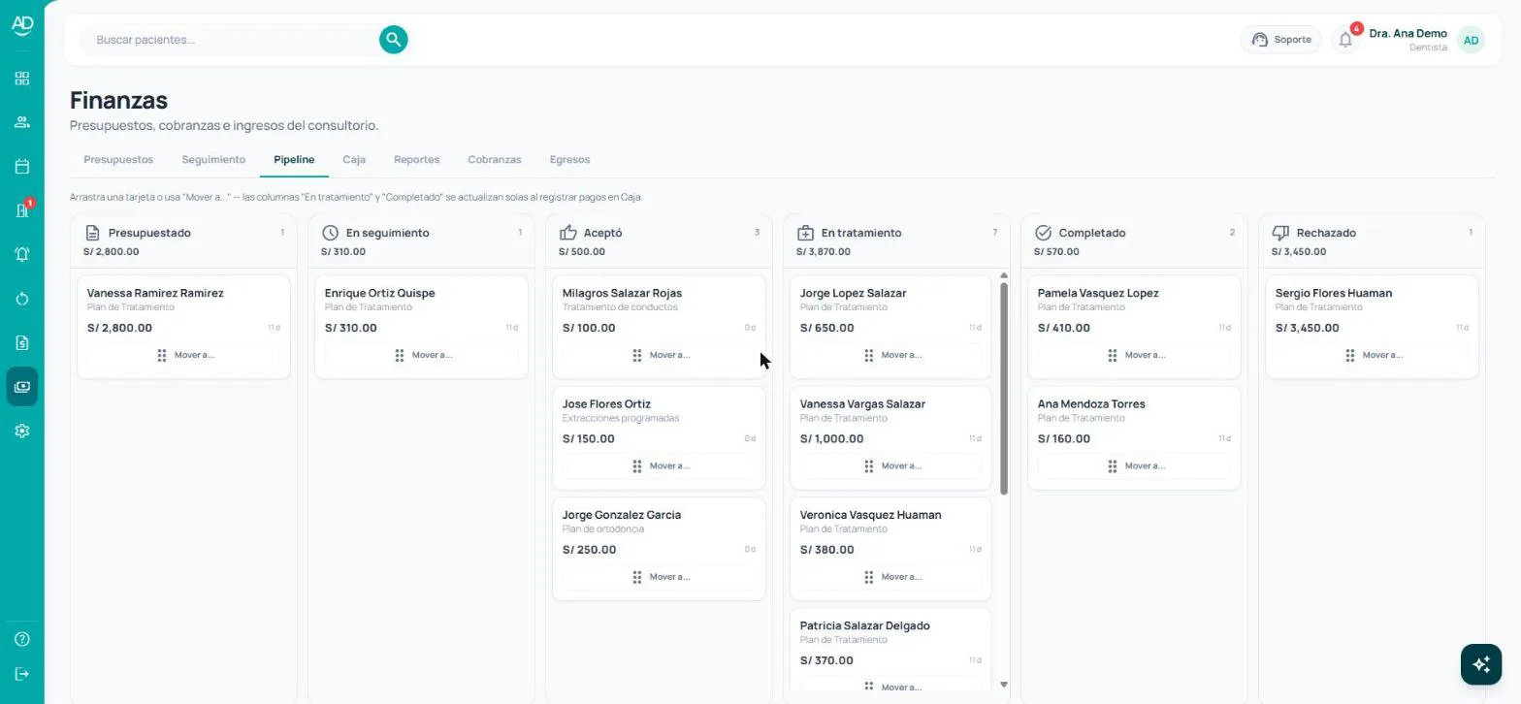This screenshot has height=704, width=1521.
Task: Go to the Reportes tab
Action: click(x=416, y=160)
